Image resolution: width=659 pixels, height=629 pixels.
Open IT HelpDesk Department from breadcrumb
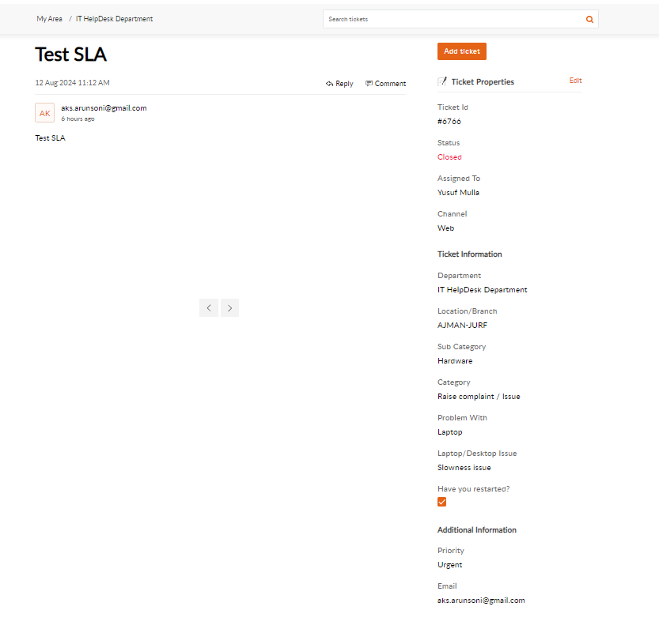pos(114,18)
